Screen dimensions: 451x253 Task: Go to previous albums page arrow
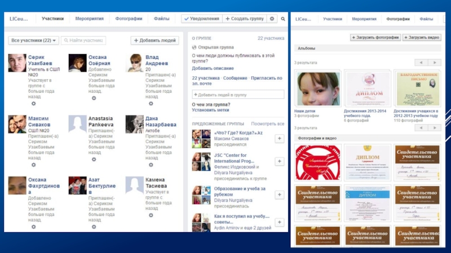click(x=421, y=62)
